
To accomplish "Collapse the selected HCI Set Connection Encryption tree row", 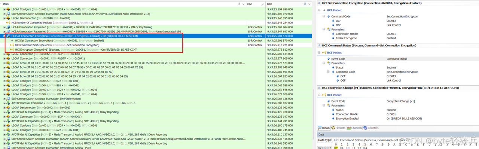I will [4, 36].
